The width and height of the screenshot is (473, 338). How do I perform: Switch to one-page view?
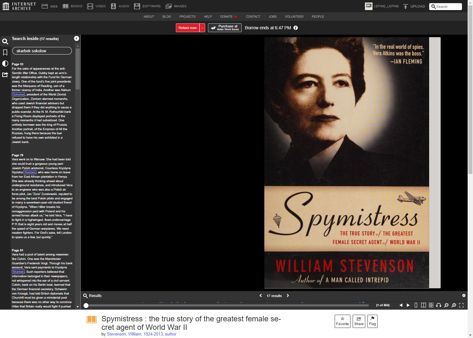(416, 305)
